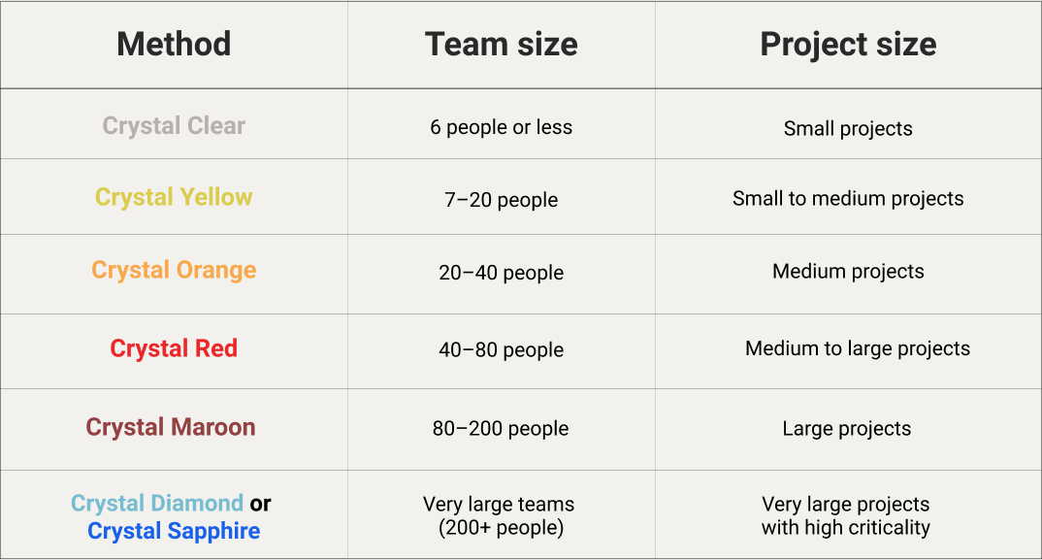Select the Crystal Clear method name
The width and height of the screenshot is (1042, 560).
[174, 126]
